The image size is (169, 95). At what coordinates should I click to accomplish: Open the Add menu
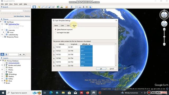[x=21, y=4]
